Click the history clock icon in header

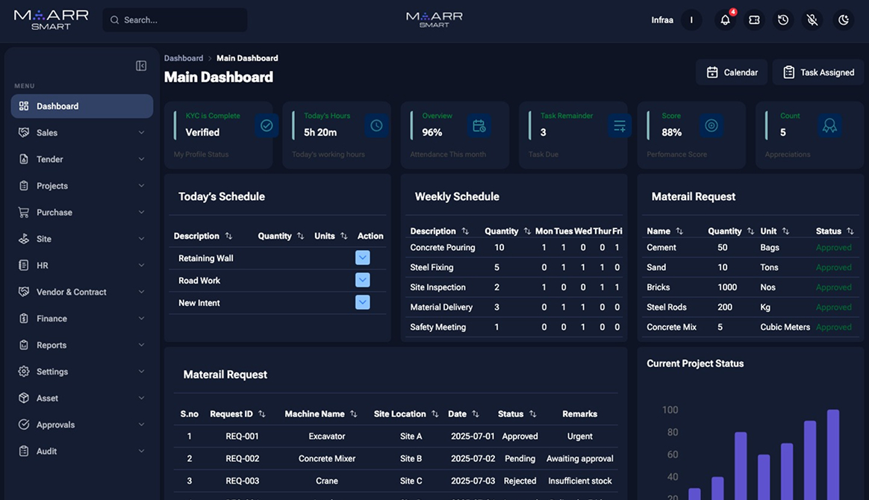coord(783,20)
